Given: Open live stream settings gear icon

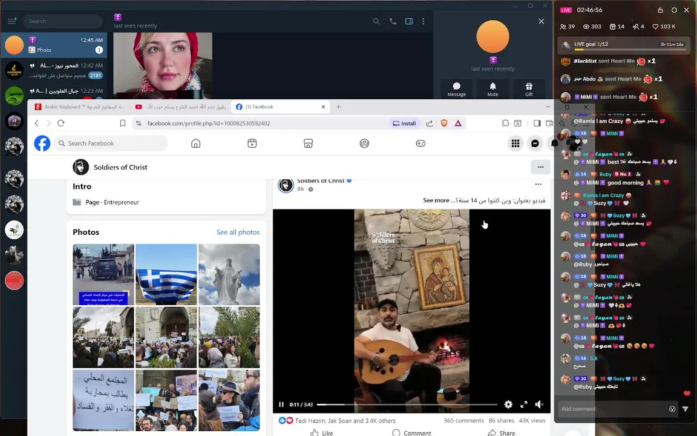Looking at the screenshot, I should (674, 10).
